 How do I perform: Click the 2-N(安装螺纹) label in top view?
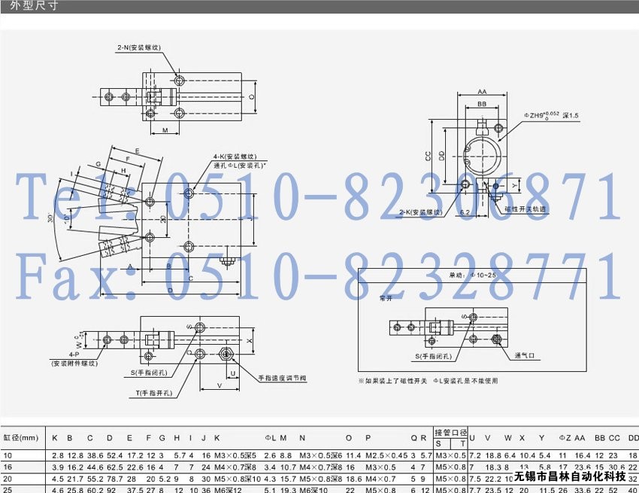point(139,47)
